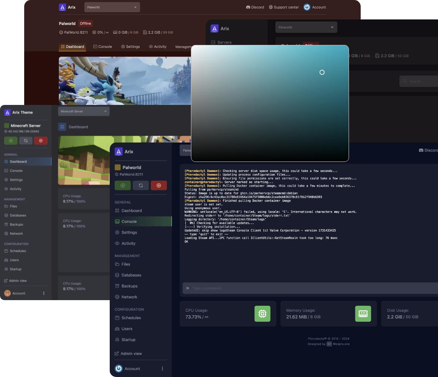The image size is (438, 377).
Task: Click the green CPU chip icon
Action: click(262, 314)
